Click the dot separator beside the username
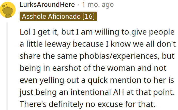Image resolution: width=178 pixels, height=110 pixels. (x=78, y=5)
